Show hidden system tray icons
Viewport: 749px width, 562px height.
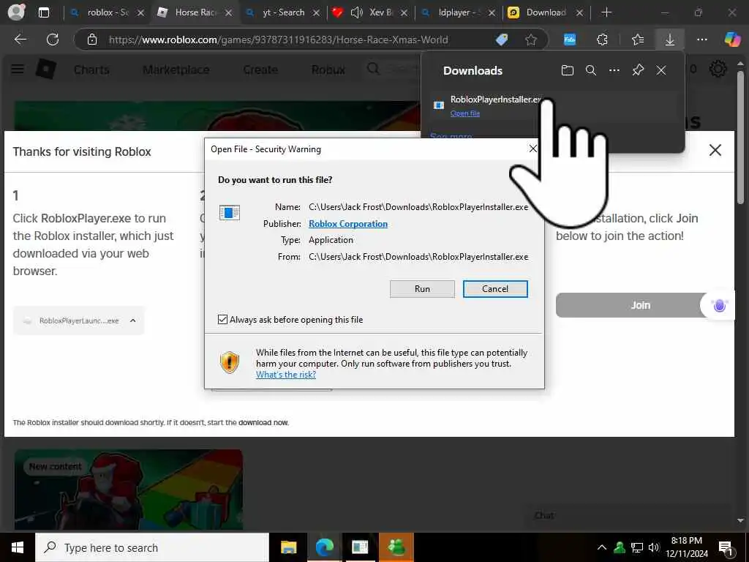(x=602, y=547)
